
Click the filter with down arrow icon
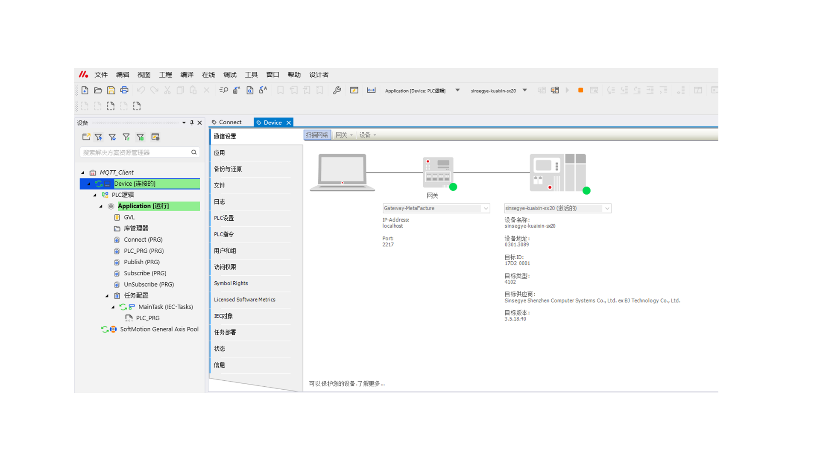pyautogui.click(x=112, y=137)
